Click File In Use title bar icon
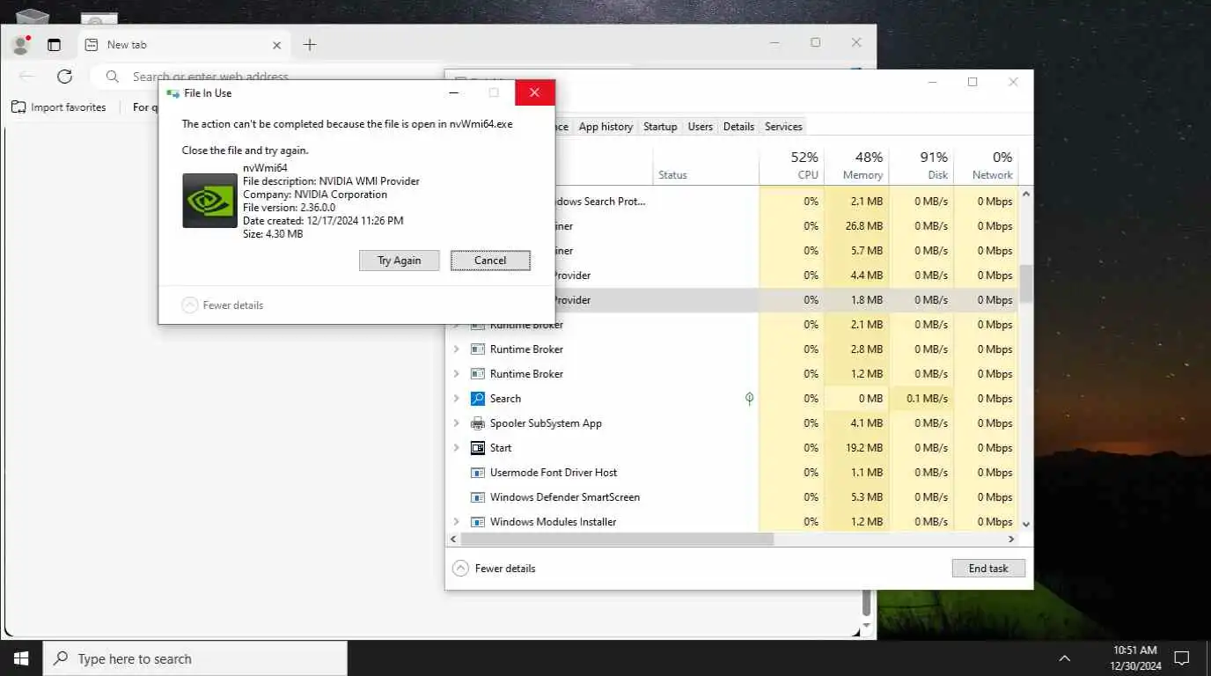The height and width of the screenshot is (676, 1211). tap(173, 93)
